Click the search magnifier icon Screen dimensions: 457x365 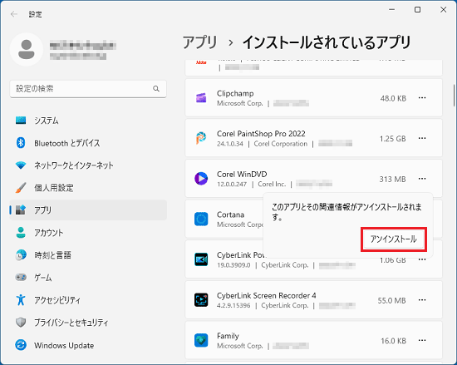coord(156,89)
